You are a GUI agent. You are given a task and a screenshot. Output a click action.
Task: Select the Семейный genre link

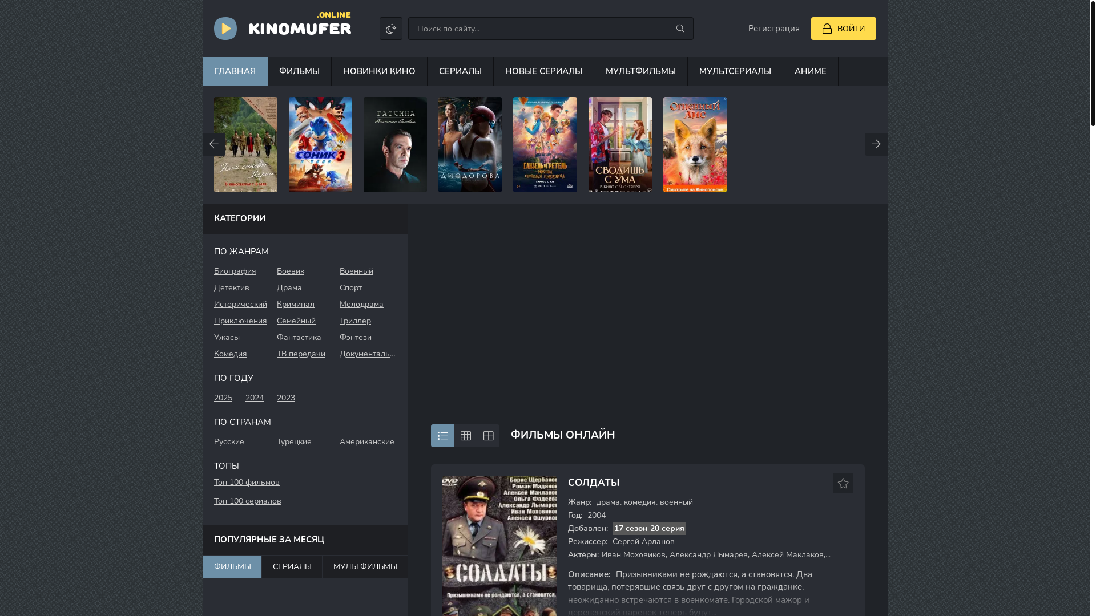(x=296, y=321)
